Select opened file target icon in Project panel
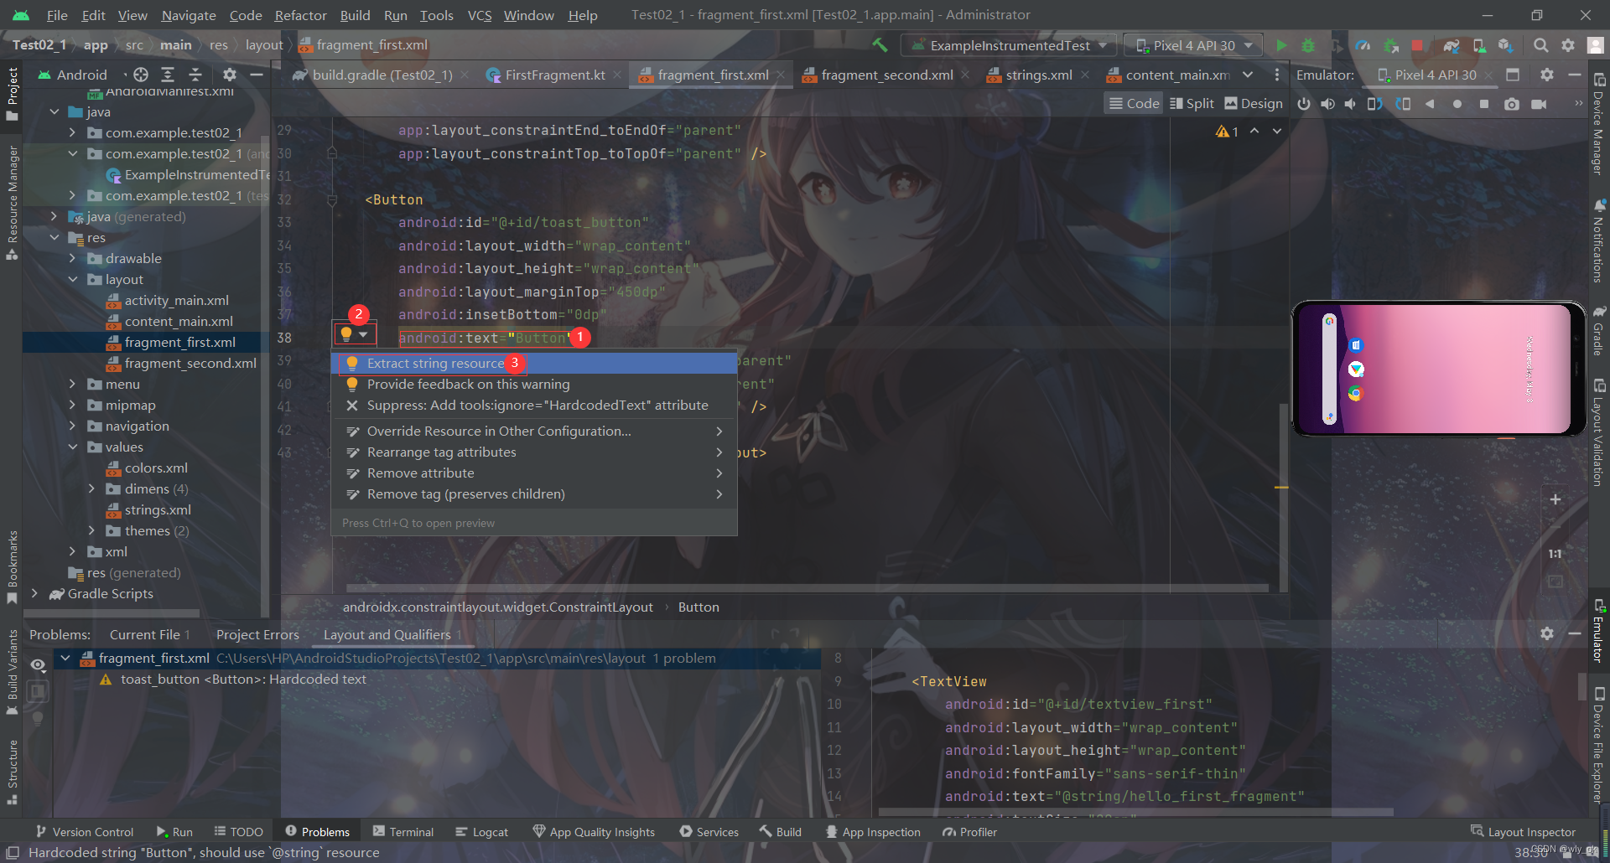The height and width of the screenshot is (863, 1610). pyautogui.click(x=141, y=75)
